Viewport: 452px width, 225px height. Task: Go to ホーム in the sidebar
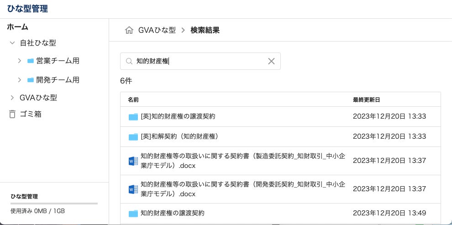click(17, 27)
